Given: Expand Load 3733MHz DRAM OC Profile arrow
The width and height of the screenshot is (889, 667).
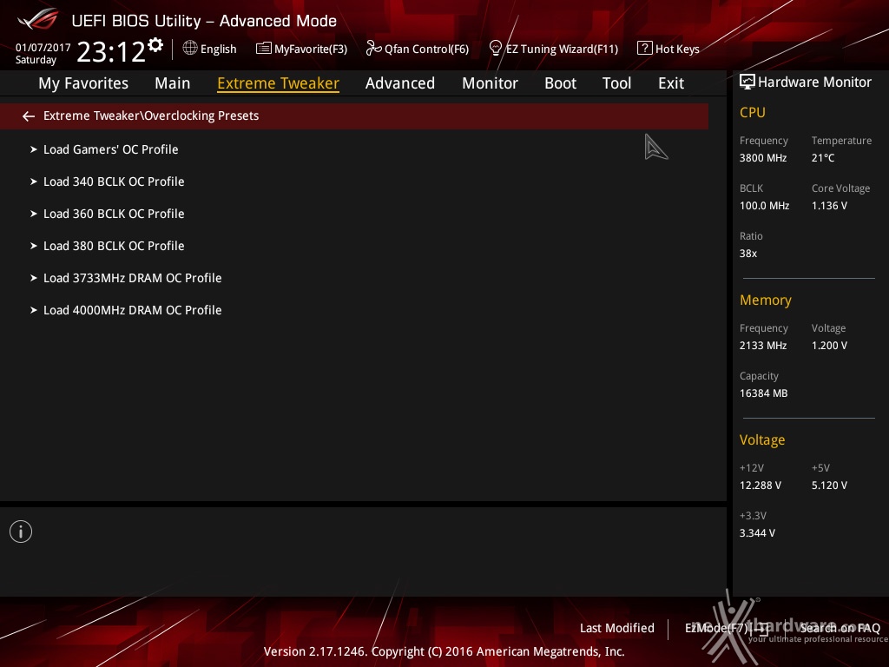Looking at the screenshot, I should [34, 279].
